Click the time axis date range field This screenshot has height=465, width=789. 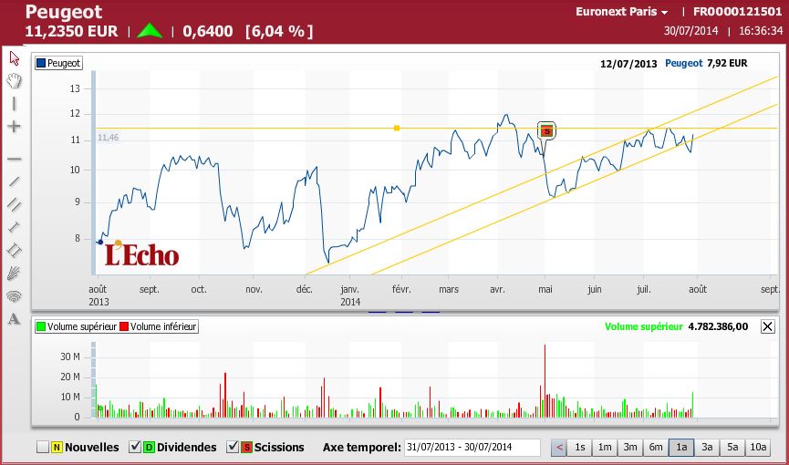point(472,447)
